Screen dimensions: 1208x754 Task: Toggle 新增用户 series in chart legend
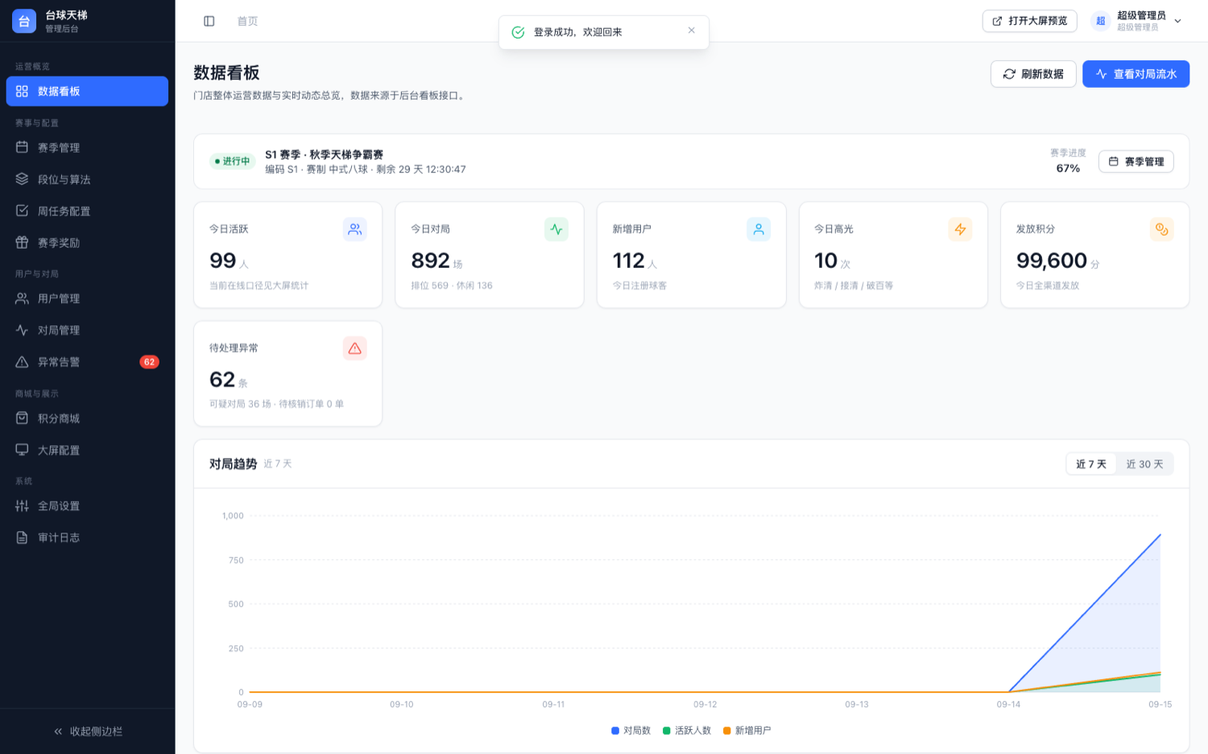(747, 731)
